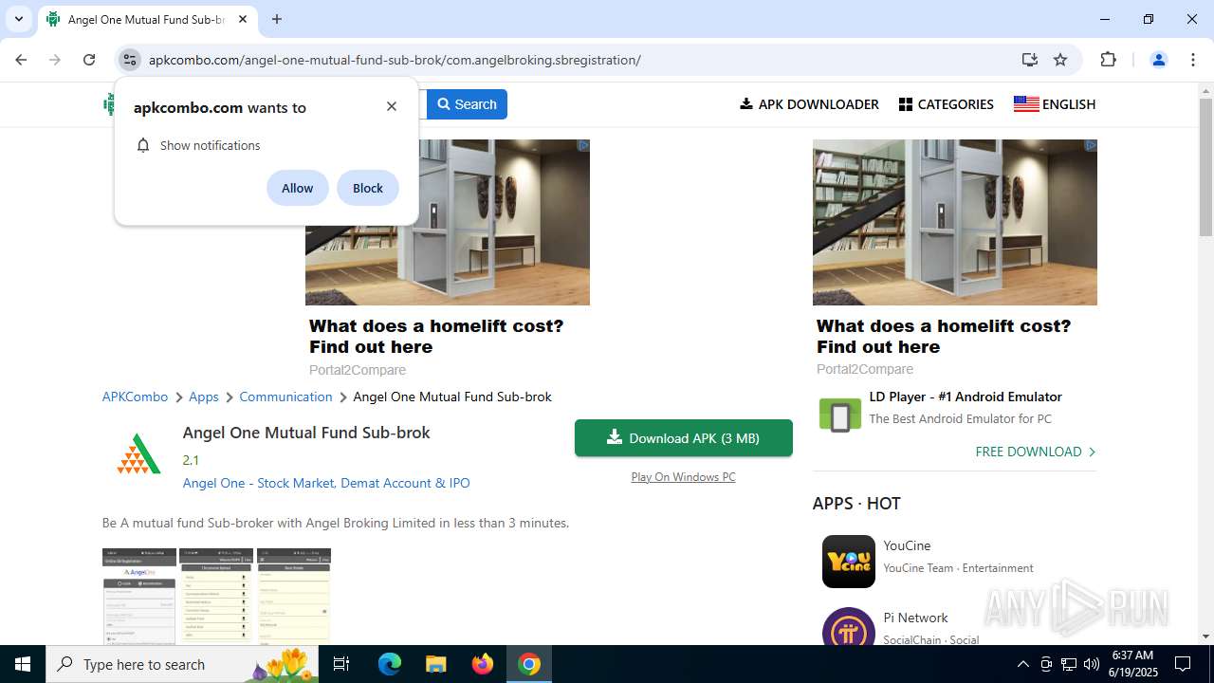Select the Angel One Mutual Fund Sub-br tab
1214x683 pixels.
click(147, 19)
